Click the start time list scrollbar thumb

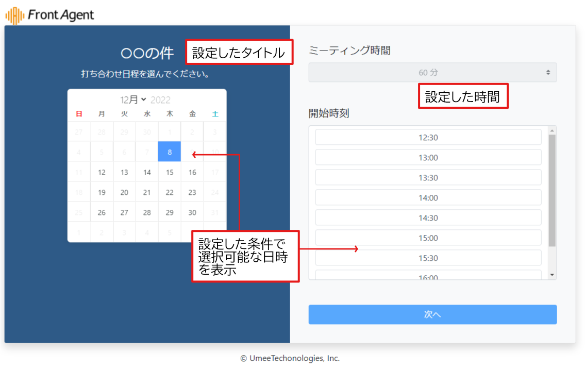(552, 191)
